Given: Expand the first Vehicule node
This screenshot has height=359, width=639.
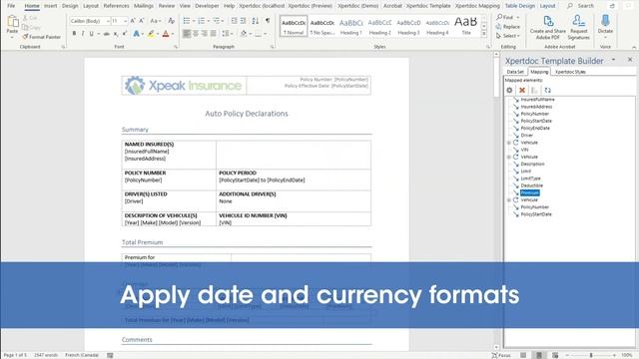Looking at the screenshot, I should (508, 143).
